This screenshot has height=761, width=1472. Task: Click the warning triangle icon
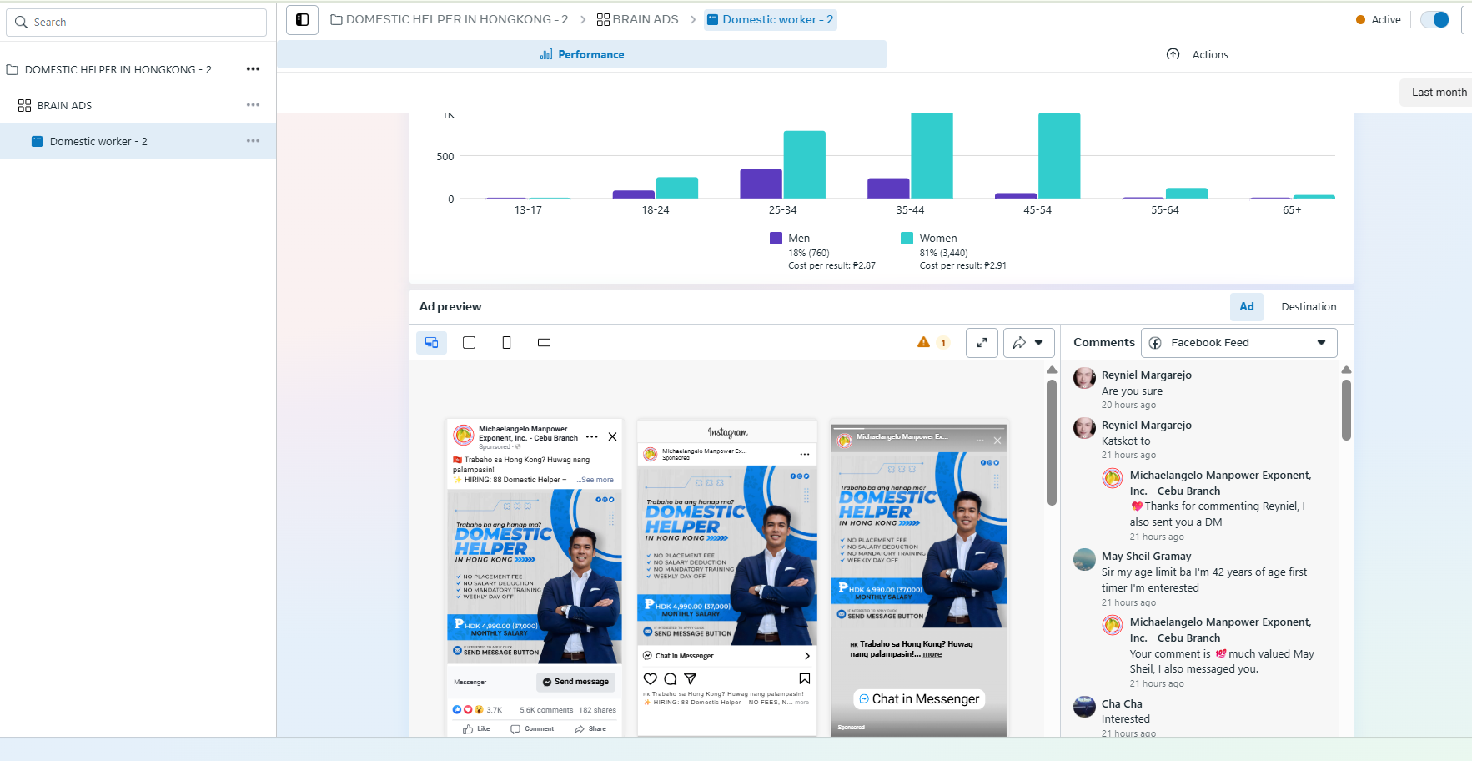pyautogui.click(x=923, y=342)
